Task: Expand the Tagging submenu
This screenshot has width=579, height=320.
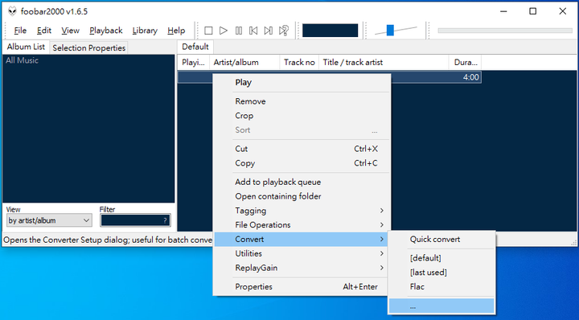Action: 302,211
